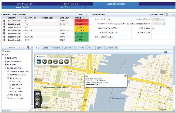This screenshot has height=113, width=176.
Task: Select the second base map icon in Base Maps
Action: 44,62
